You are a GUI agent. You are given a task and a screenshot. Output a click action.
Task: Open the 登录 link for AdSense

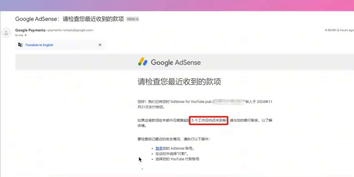coord(159,148)
